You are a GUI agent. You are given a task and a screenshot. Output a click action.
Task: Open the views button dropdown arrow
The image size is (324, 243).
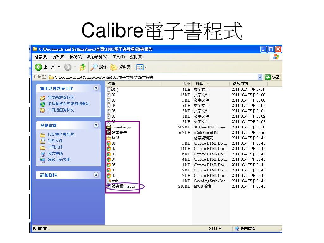click(x=145, y=67)
